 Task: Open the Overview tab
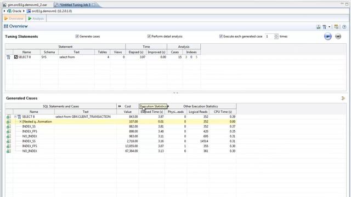click(14, 19)
